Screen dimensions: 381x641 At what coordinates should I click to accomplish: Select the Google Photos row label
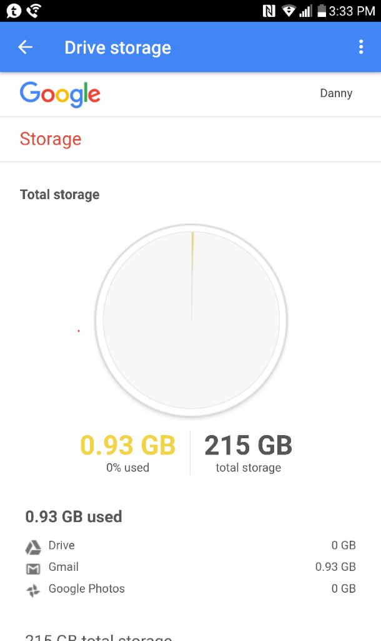coord(86,588)
